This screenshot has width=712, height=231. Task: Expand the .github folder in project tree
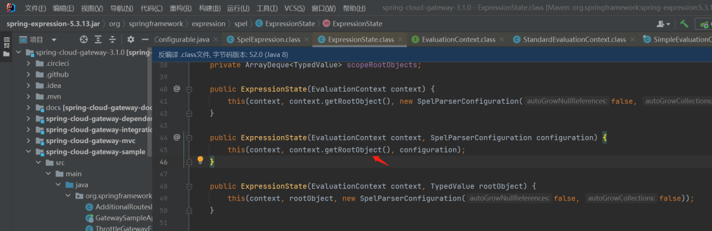pos(28,75)
